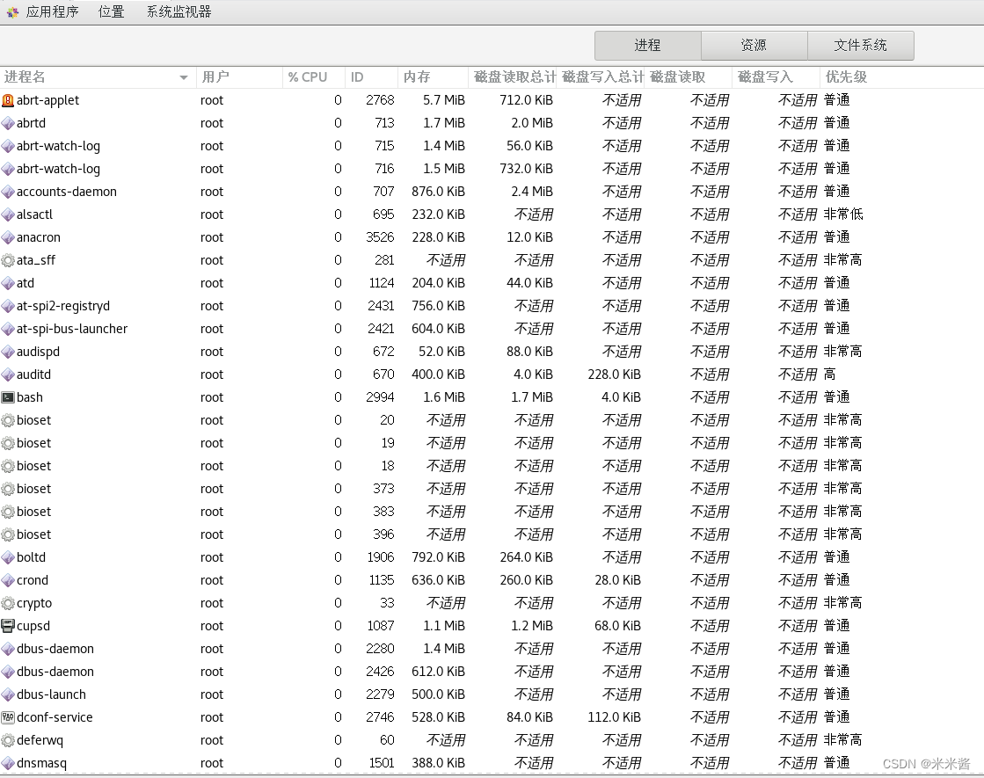Click 68.0 KiB write total for cupsd
Screen dimensions: 984x778
tap(617, 626)
